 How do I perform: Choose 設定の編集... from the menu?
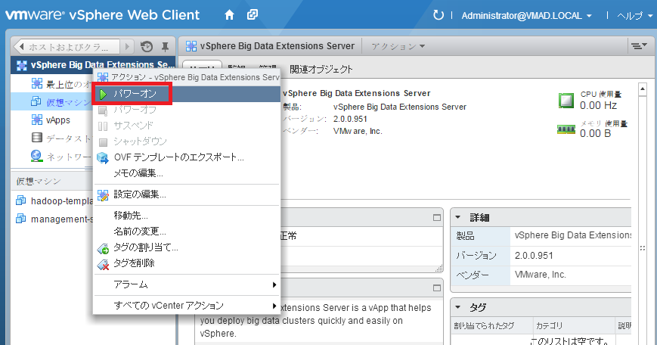click(187, 194)
